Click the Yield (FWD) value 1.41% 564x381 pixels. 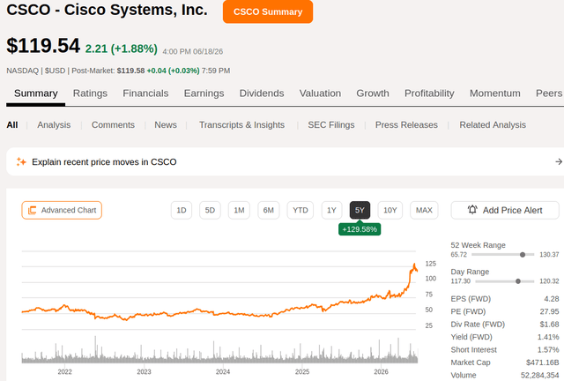point(548,337)
